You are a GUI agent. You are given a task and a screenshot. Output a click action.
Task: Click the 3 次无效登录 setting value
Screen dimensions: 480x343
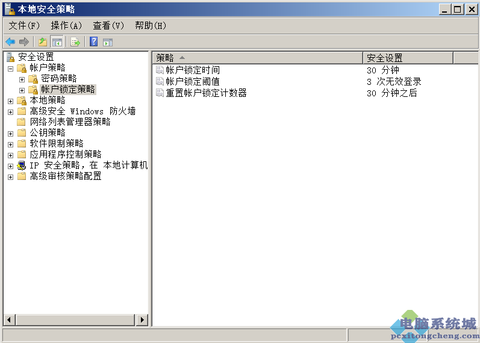point(394,81)
